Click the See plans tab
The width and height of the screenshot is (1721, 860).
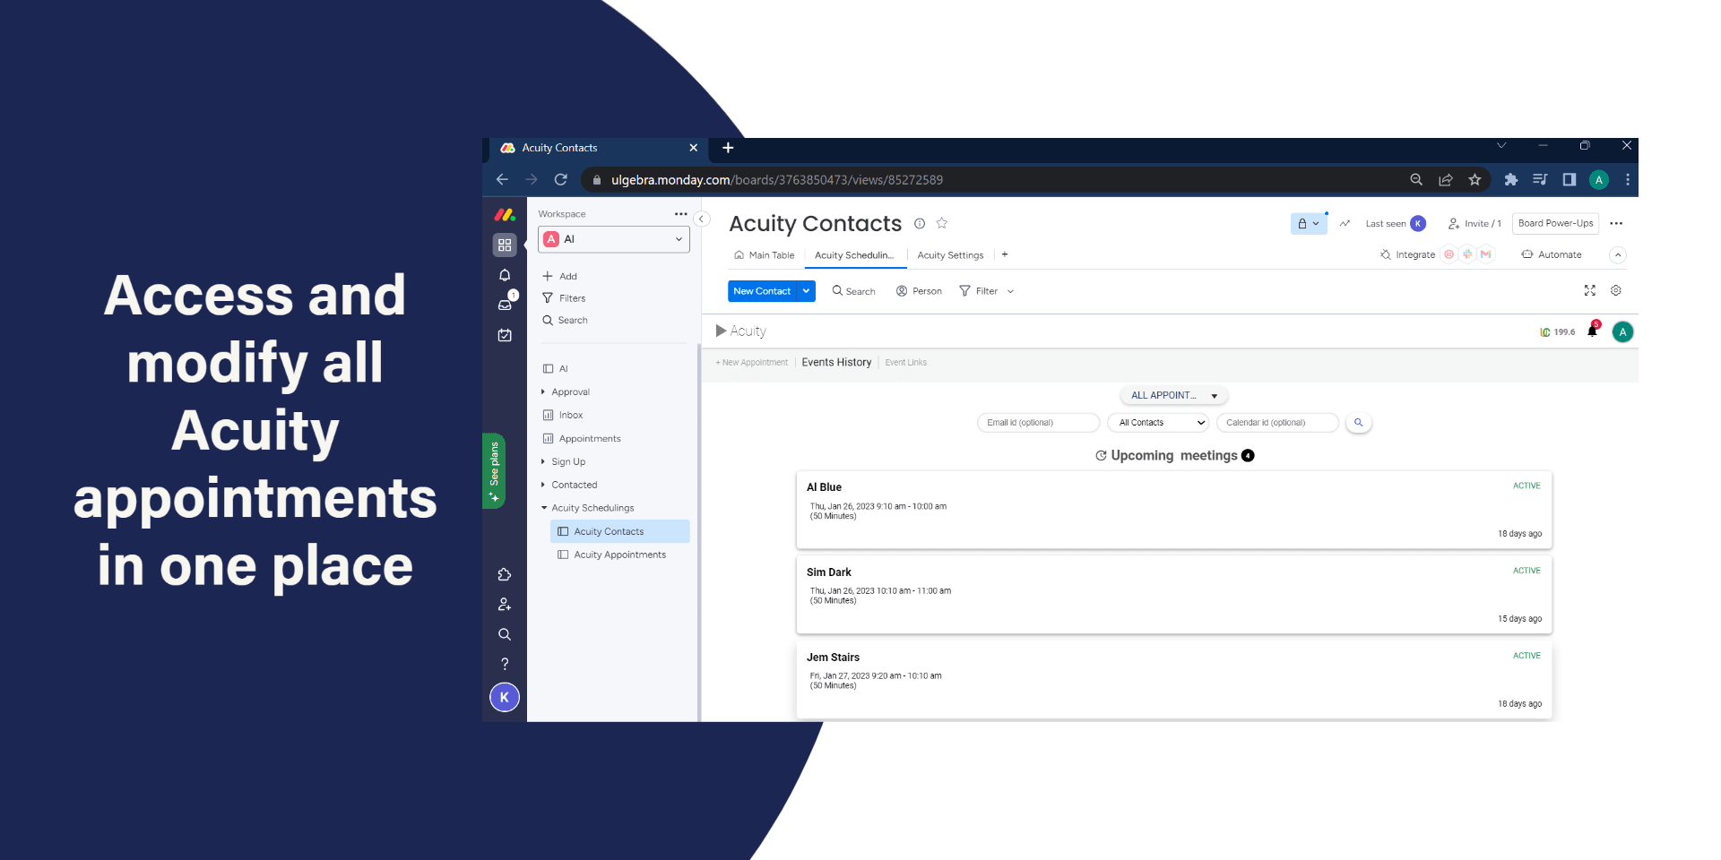coord(493,470)
